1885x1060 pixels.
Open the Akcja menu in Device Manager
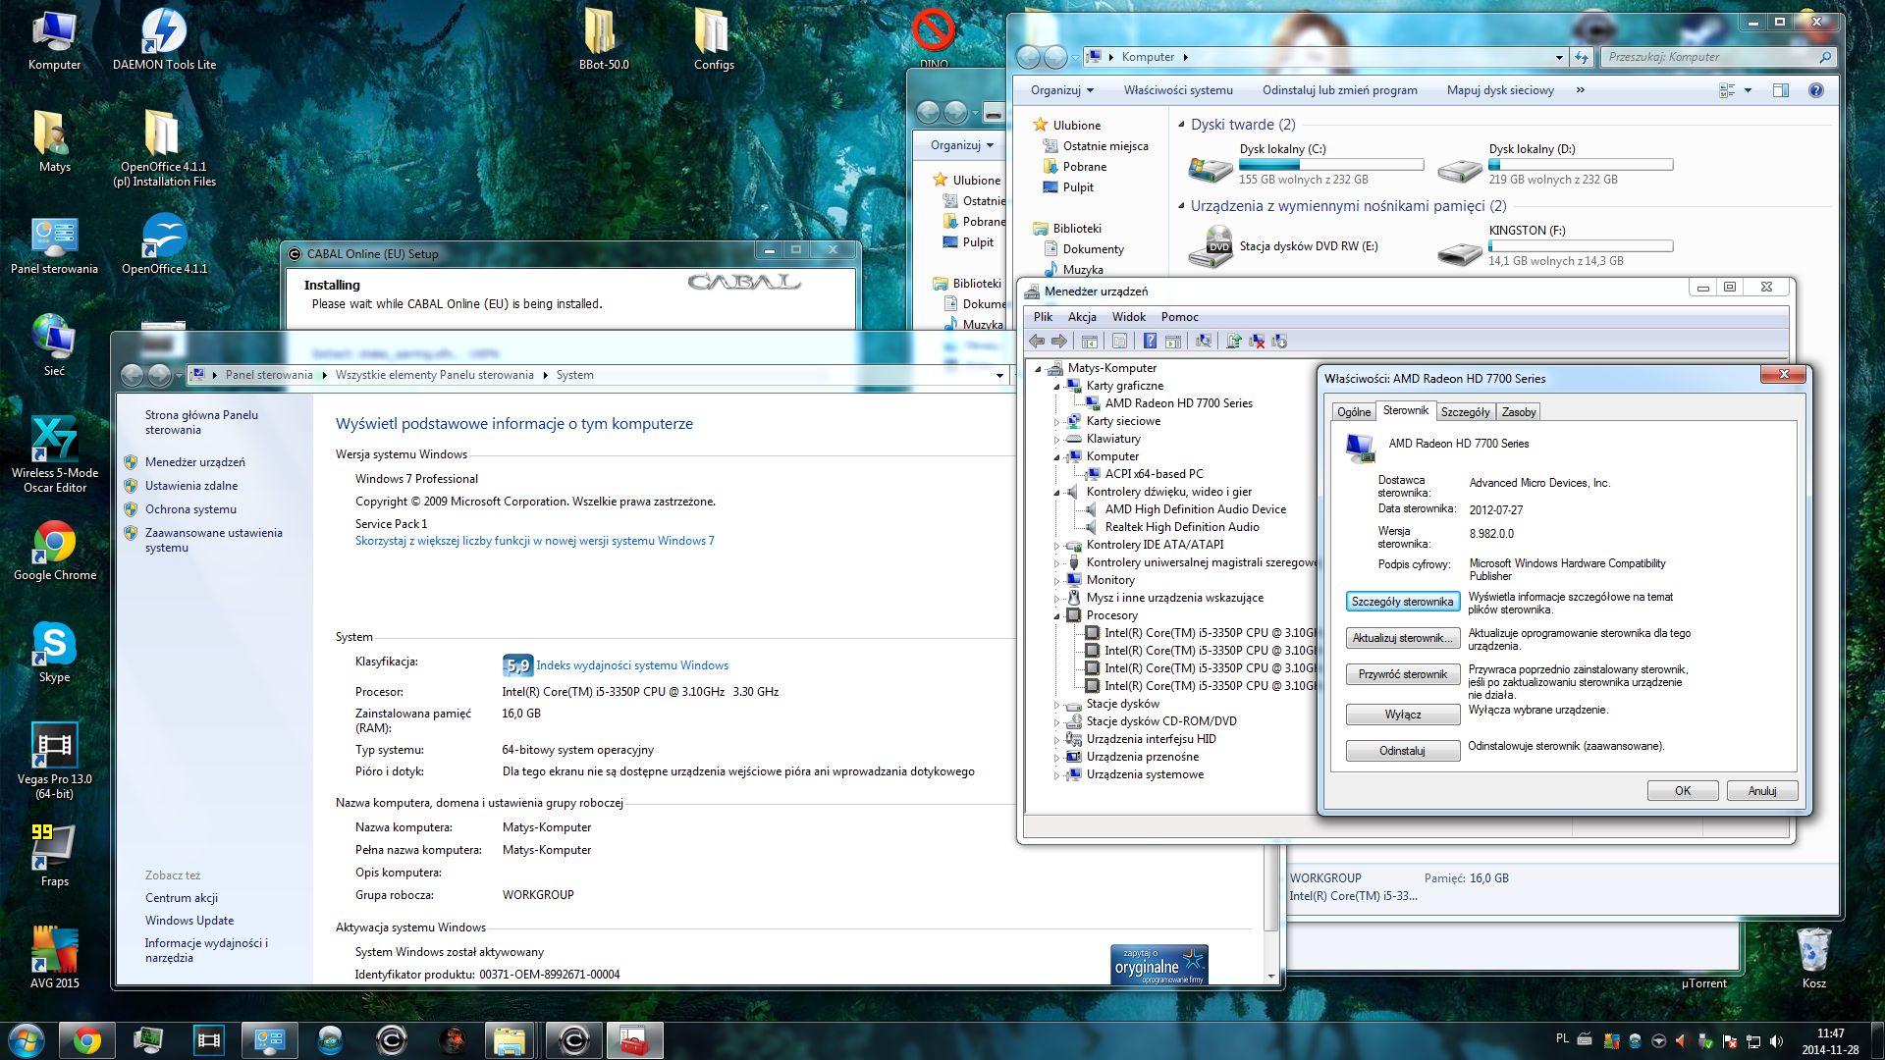click(x=1082, y=317)
